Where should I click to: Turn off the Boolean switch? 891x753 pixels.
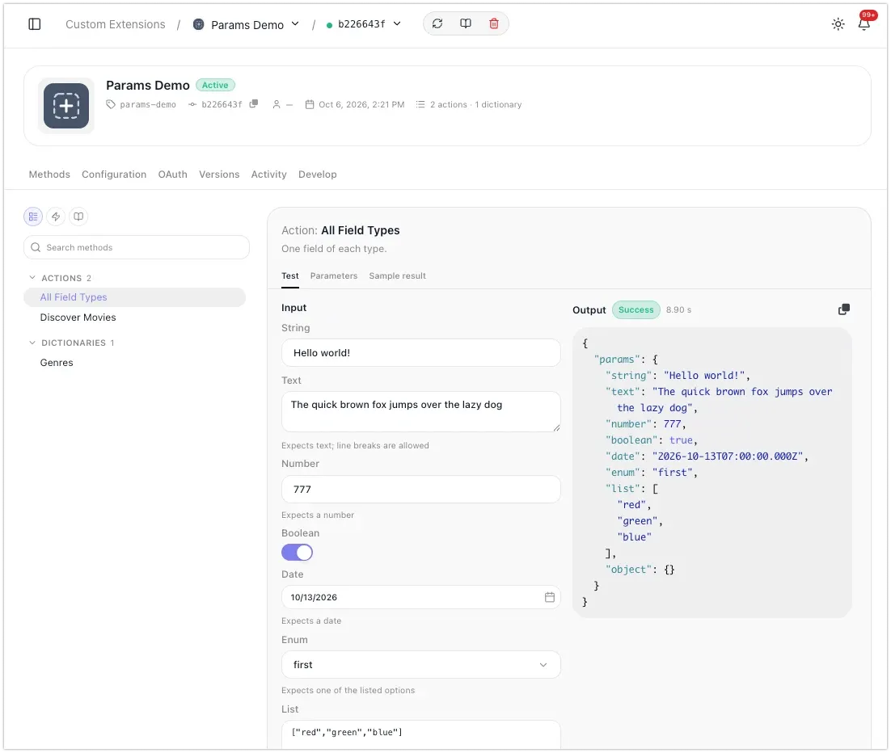[298, 553]
